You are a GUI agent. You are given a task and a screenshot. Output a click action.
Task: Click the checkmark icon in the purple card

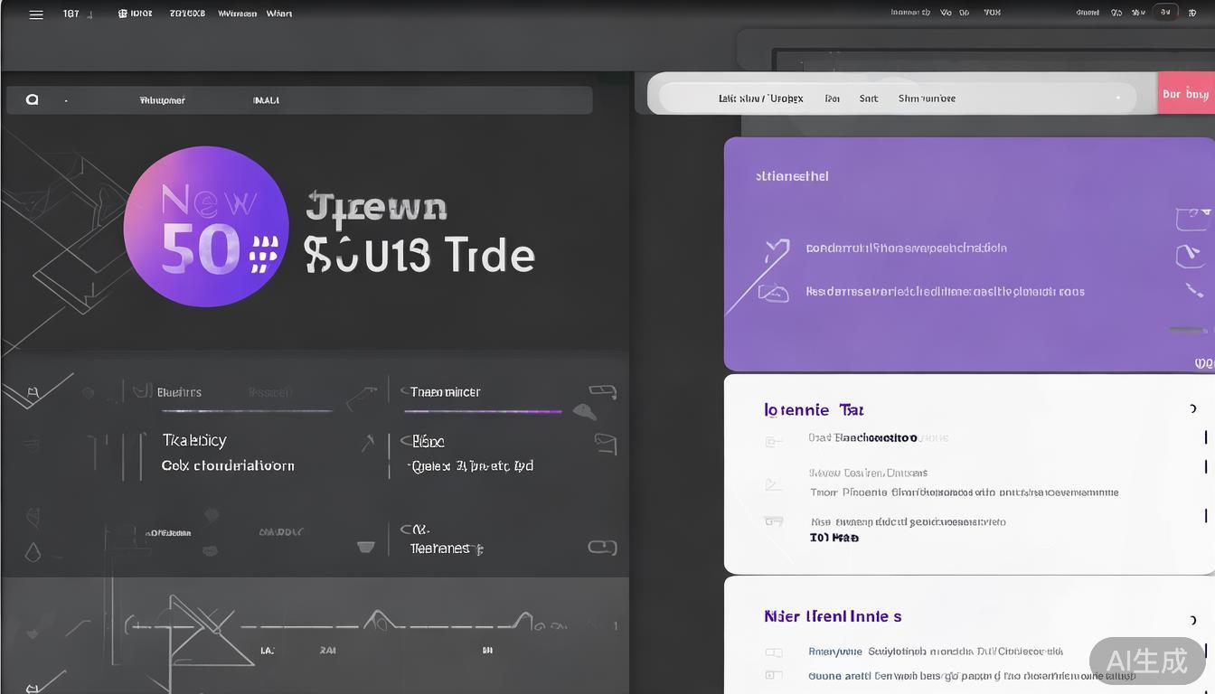click(776, 248)
